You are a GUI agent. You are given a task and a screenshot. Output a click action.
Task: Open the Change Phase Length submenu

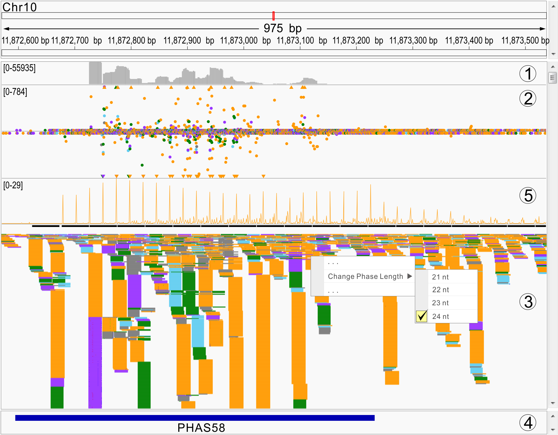(369, 276)
